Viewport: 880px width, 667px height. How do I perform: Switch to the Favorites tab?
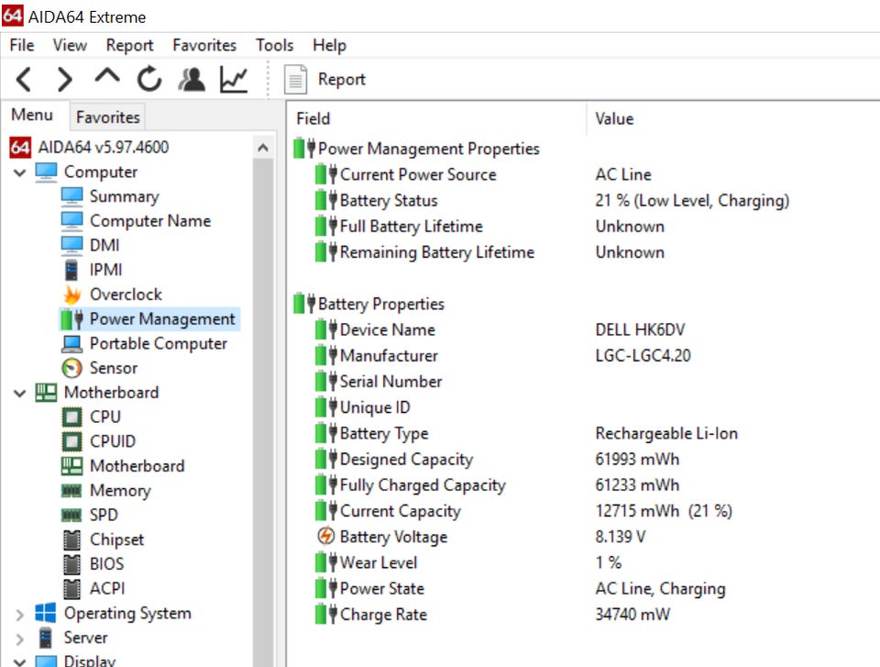click(107, 117)
